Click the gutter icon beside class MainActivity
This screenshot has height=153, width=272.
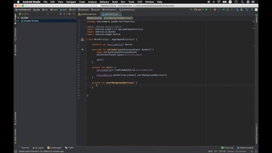point(82,40)
